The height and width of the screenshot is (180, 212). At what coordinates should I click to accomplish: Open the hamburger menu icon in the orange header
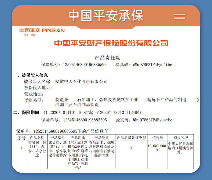point(179,16)
